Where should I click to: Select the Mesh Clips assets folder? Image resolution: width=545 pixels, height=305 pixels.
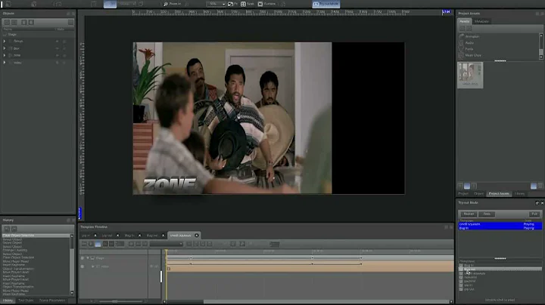click(x=473, y=55)
